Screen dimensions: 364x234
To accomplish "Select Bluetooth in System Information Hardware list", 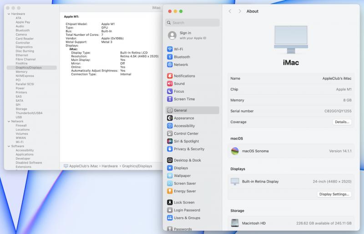I will (x=22, y=30).
